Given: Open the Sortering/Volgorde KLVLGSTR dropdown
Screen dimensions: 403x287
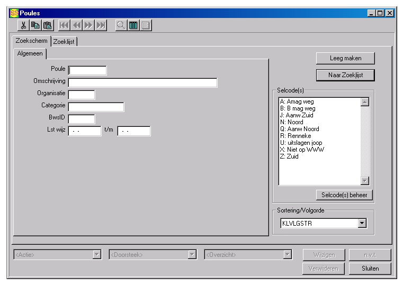Looking at the screenshot, I should tap(362, 224).
